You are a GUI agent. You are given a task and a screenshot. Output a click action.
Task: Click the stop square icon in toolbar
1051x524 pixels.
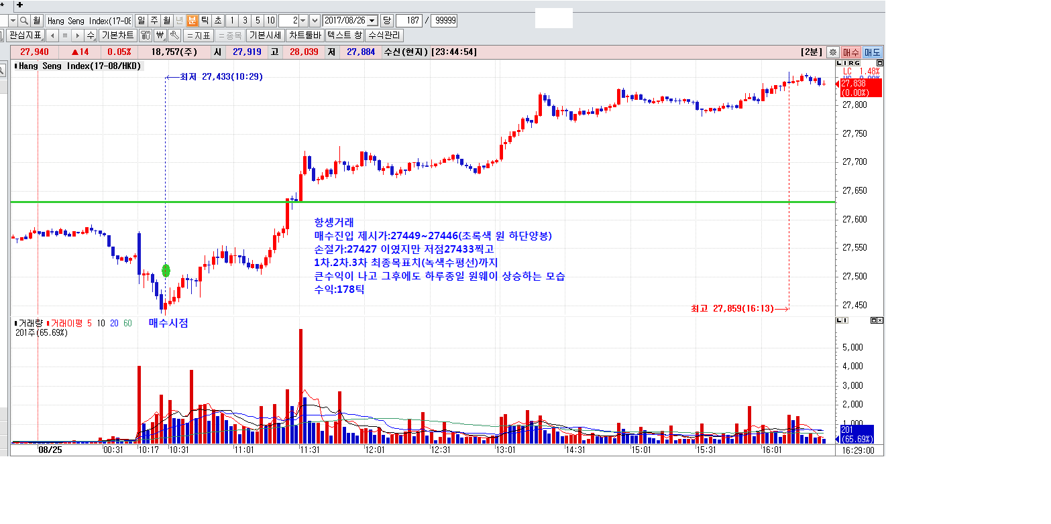pyautogui.click(x=65, y=36)
